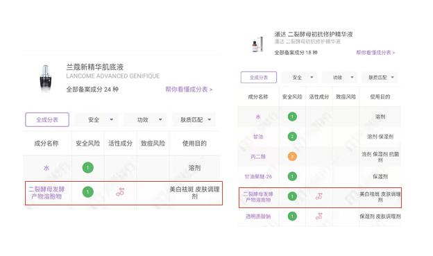Click 兰蔻新精华肌底液 product title
This screenshot has width=433, height=256.
[94, 67]
